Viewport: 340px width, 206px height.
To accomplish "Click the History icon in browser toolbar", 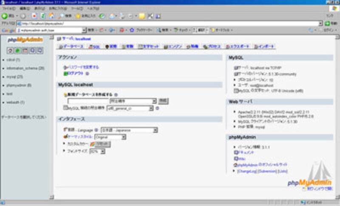I will click(x=102, y=16).
